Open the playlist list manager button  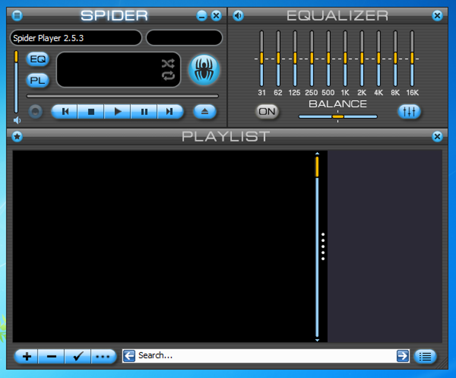[425, 356]
